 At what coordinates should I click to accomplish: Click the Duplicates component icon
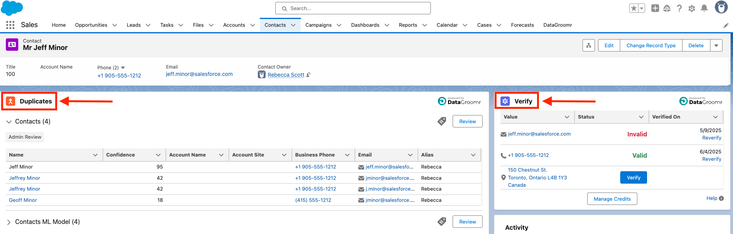(x=10, y=101)
